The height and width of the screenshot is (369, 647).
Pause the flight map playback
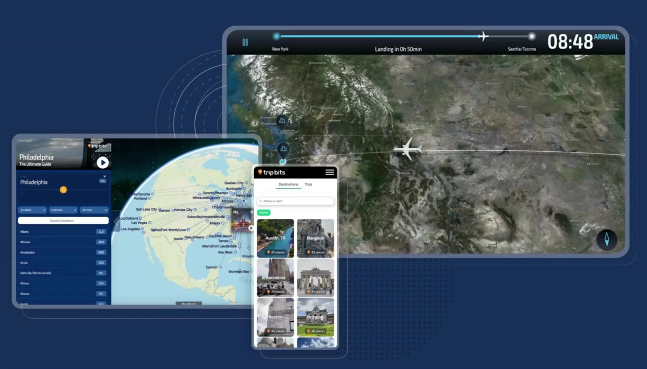pyautogui.click(x=245, y=42)
